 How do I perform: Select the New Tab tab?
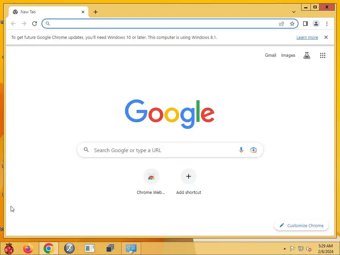pos(48,12)
